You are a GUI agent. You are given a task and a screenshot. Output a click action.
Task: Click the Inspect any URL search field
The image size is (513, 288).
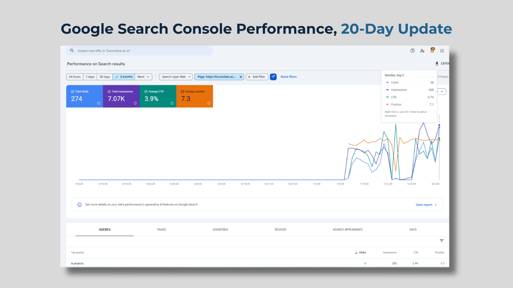coord(140,50)
